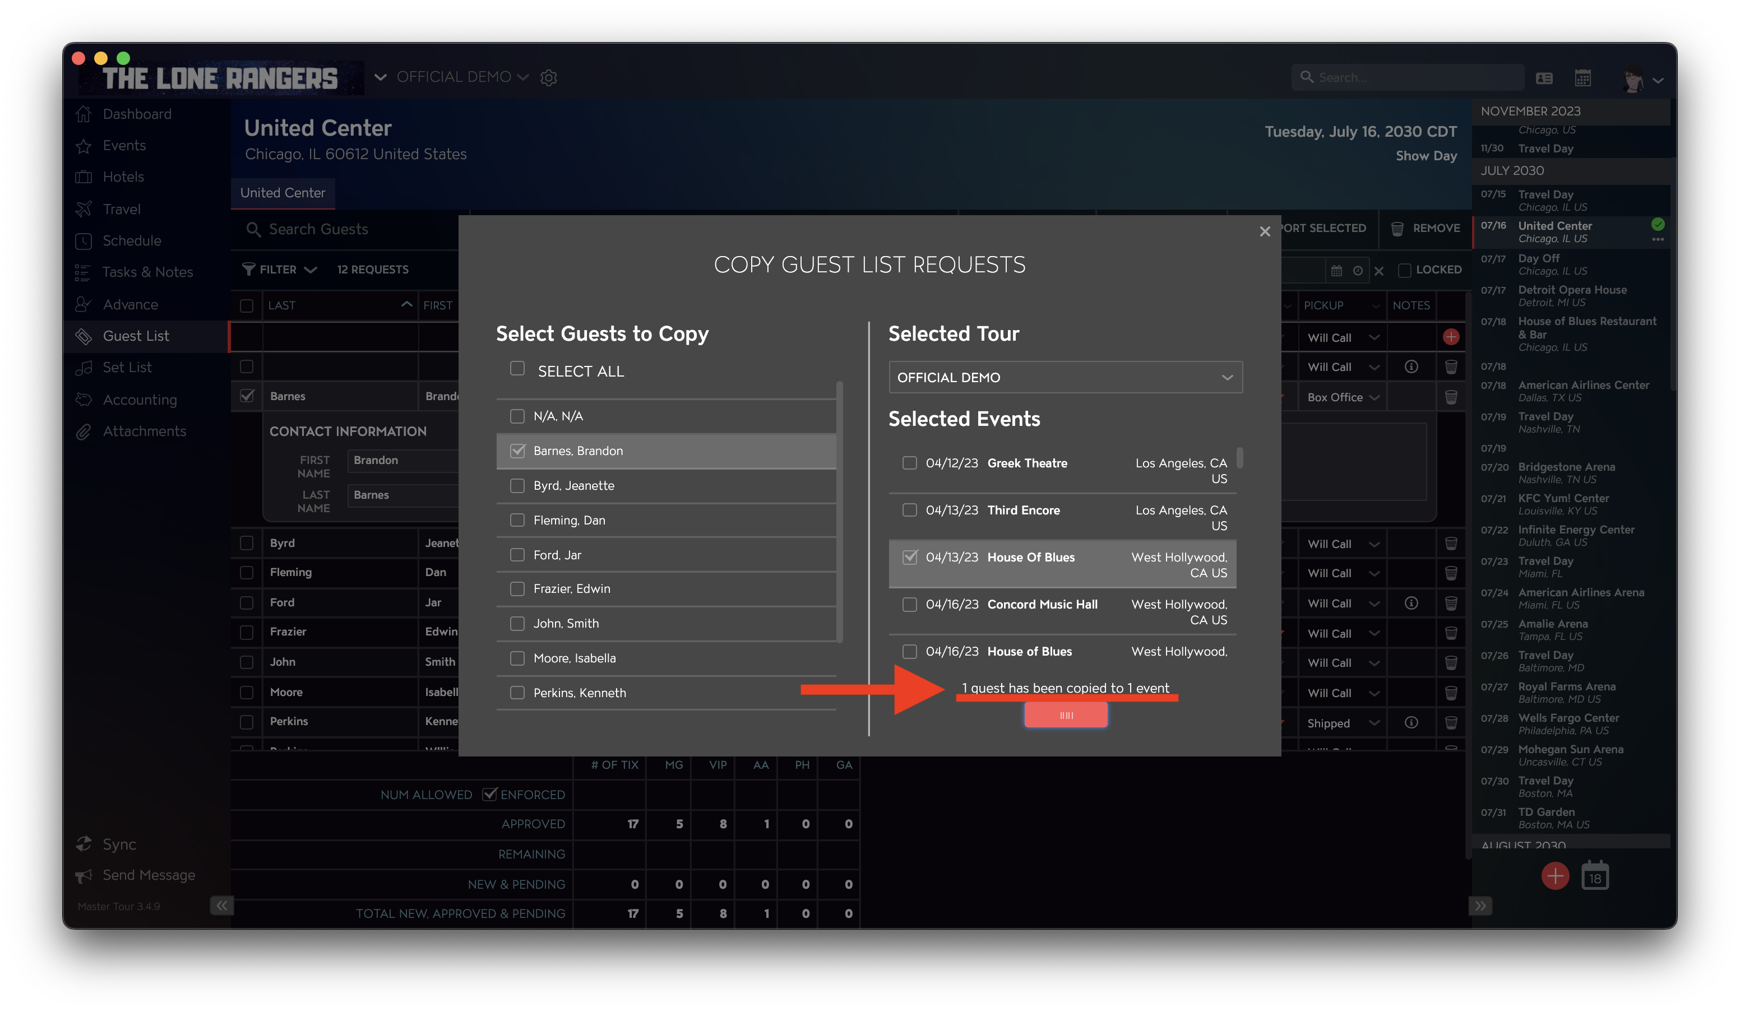This screenshot has height=1012, width=1740.
Task: Check Greek Theatre 04/12/23 event
Action: click(909, 463)
